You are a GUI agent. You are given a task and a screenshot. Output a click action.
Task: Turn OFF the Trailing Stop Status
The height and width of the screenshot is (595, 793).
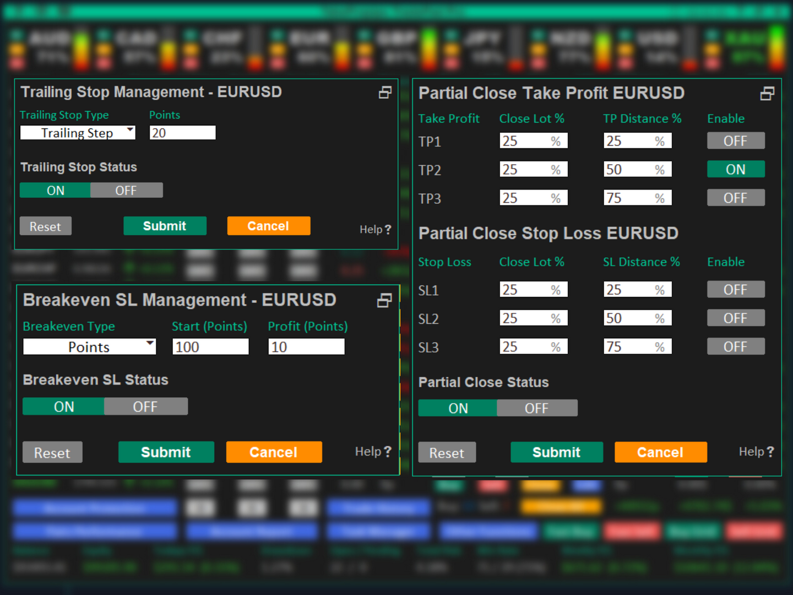coord(126,190)
